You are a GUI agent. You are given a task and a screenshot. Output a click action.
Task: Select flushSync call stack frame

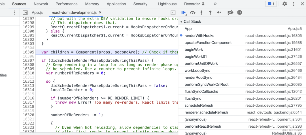[242, 98]
